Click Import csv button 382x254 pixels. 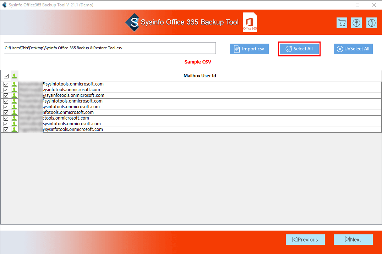(x=249, y=49)
